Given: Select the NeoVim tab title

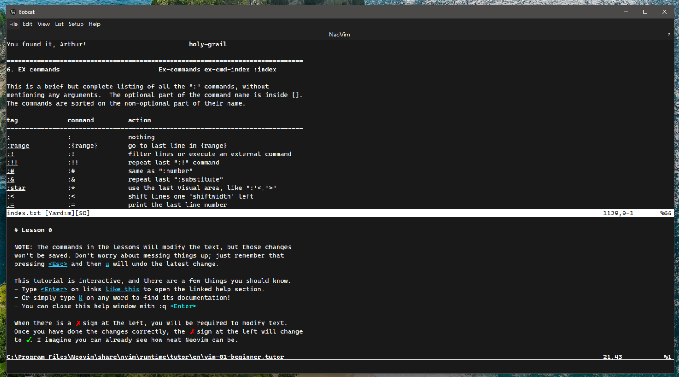Looking at the screenshot, I should 339,35.
